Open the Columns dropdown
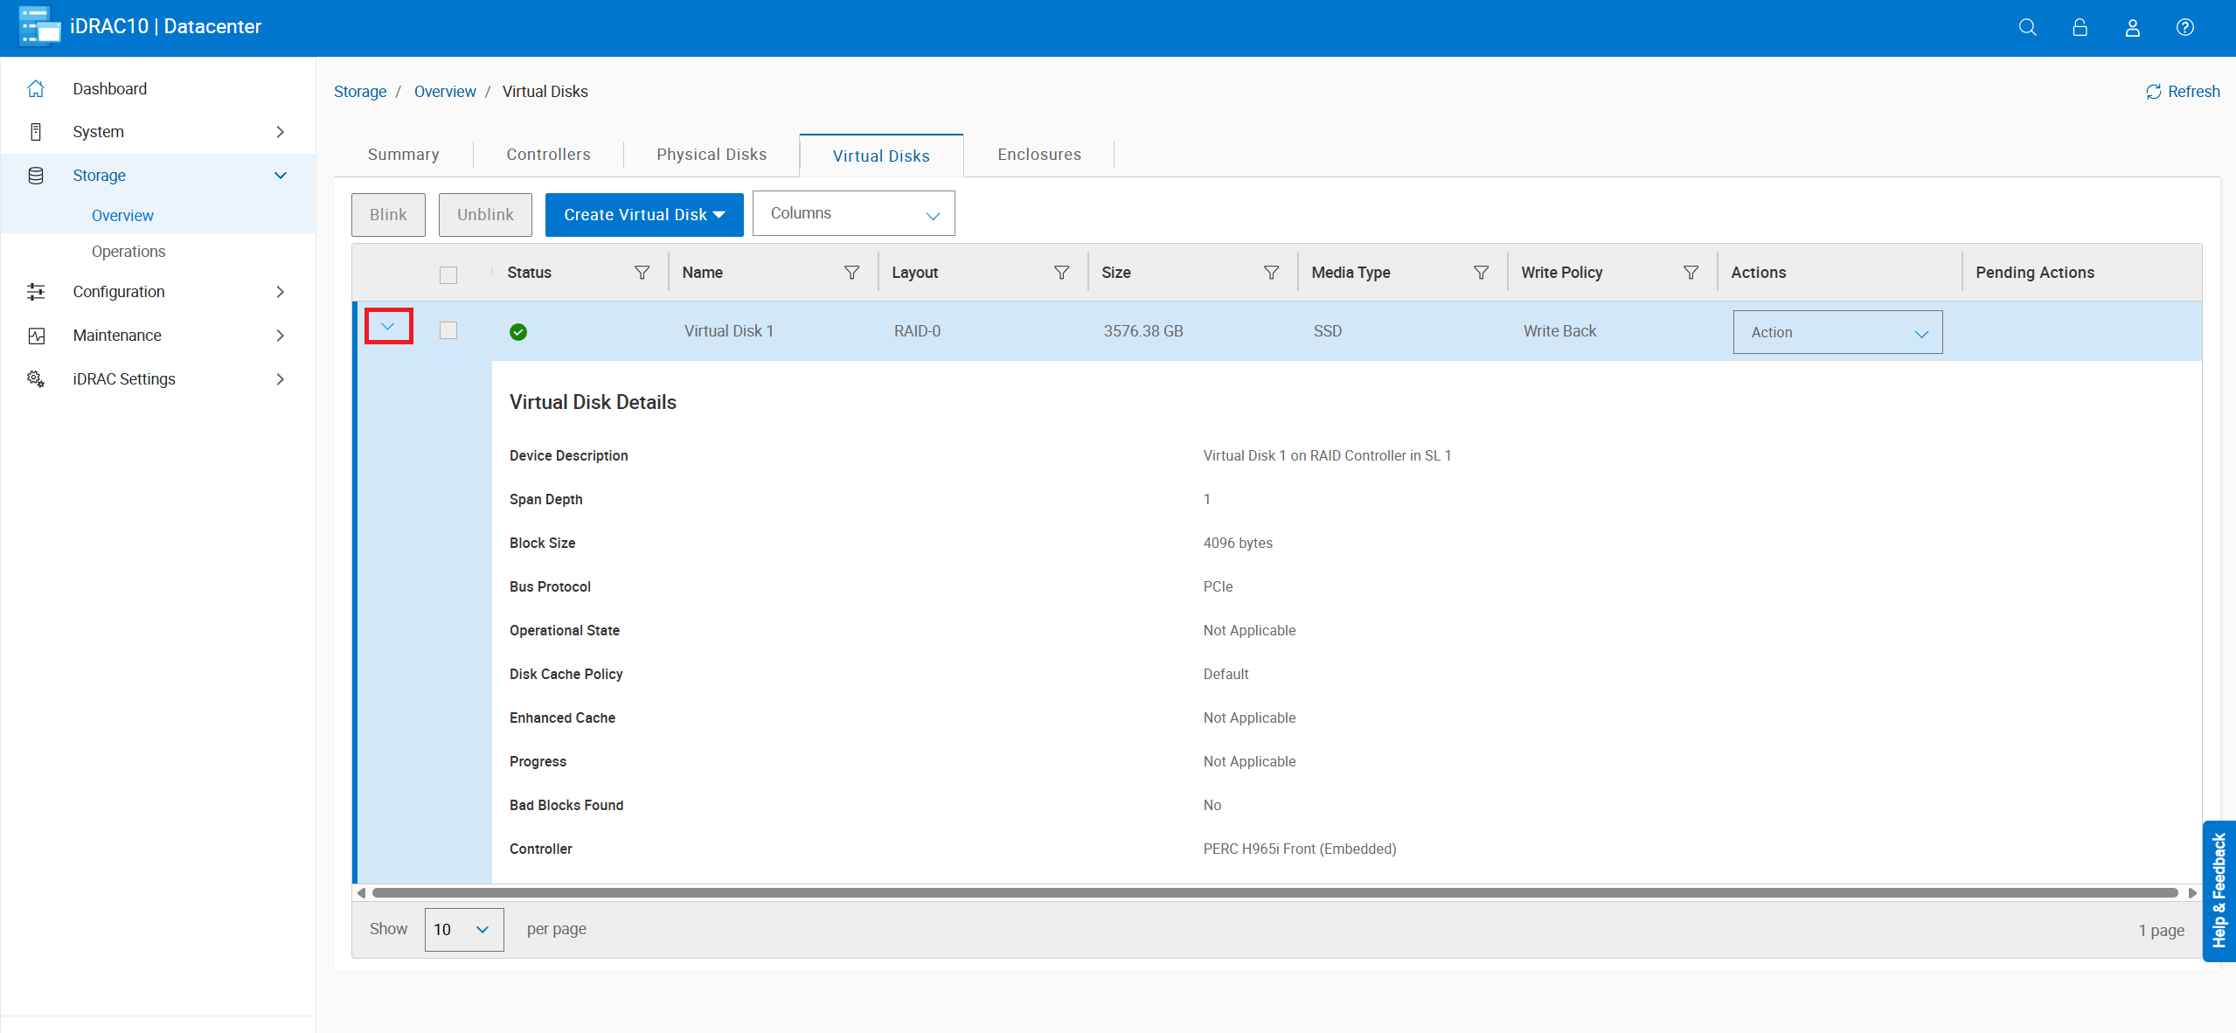 853,214
